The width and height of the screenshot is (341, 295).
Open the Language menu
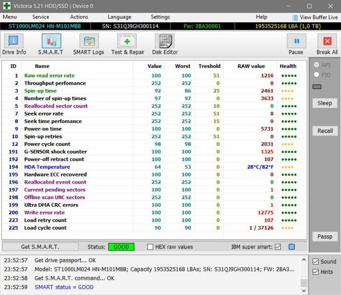coord(119,17)
